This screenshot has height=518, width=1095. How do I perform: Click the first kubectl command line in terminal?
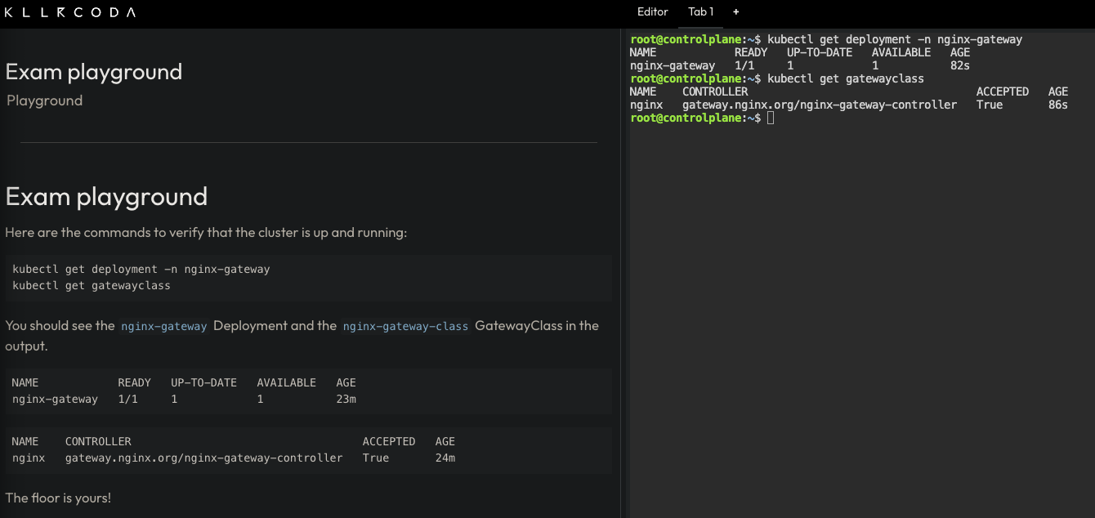[895, 39]
